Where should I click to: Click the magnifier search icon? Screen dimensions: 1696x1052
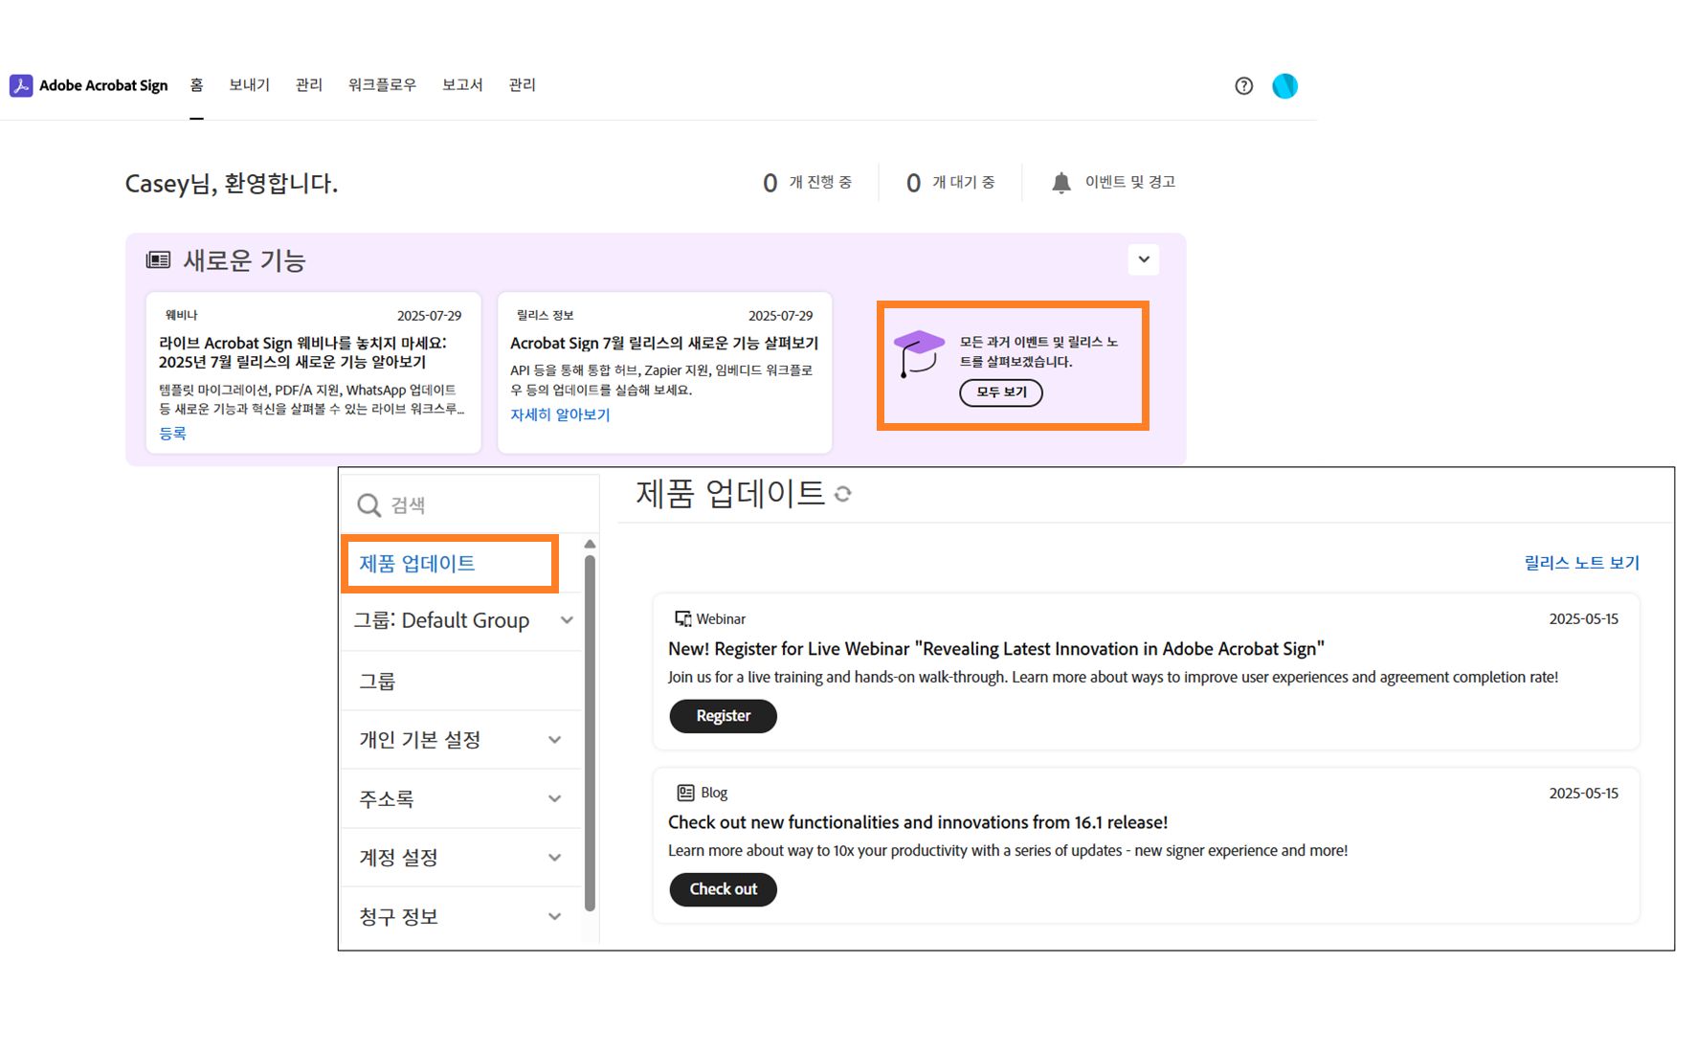tap(368, 505)
